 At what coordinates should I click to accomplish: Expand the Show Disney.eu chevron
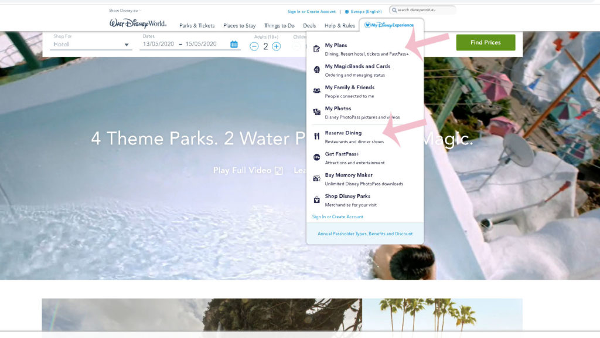click(x=140, y=11)
